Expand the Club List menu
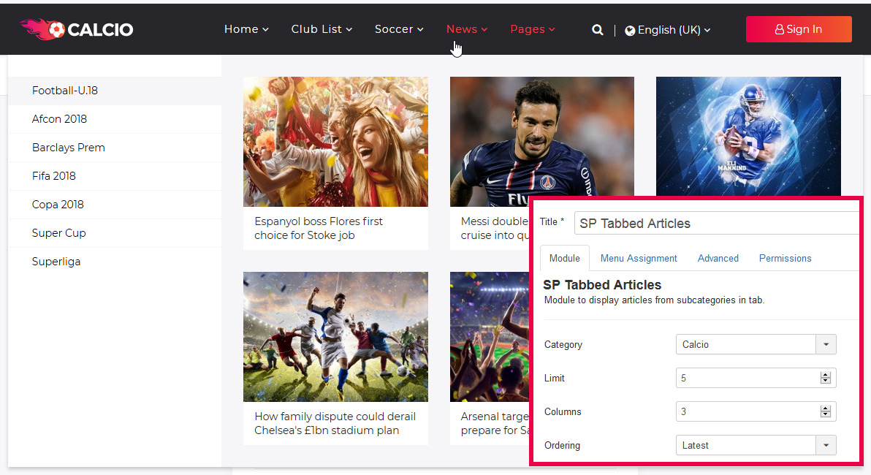Screen dimensions: 871x475 (322, 29)
